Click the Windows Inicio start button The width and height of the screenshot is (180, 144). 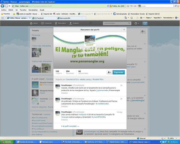[7, 142]
